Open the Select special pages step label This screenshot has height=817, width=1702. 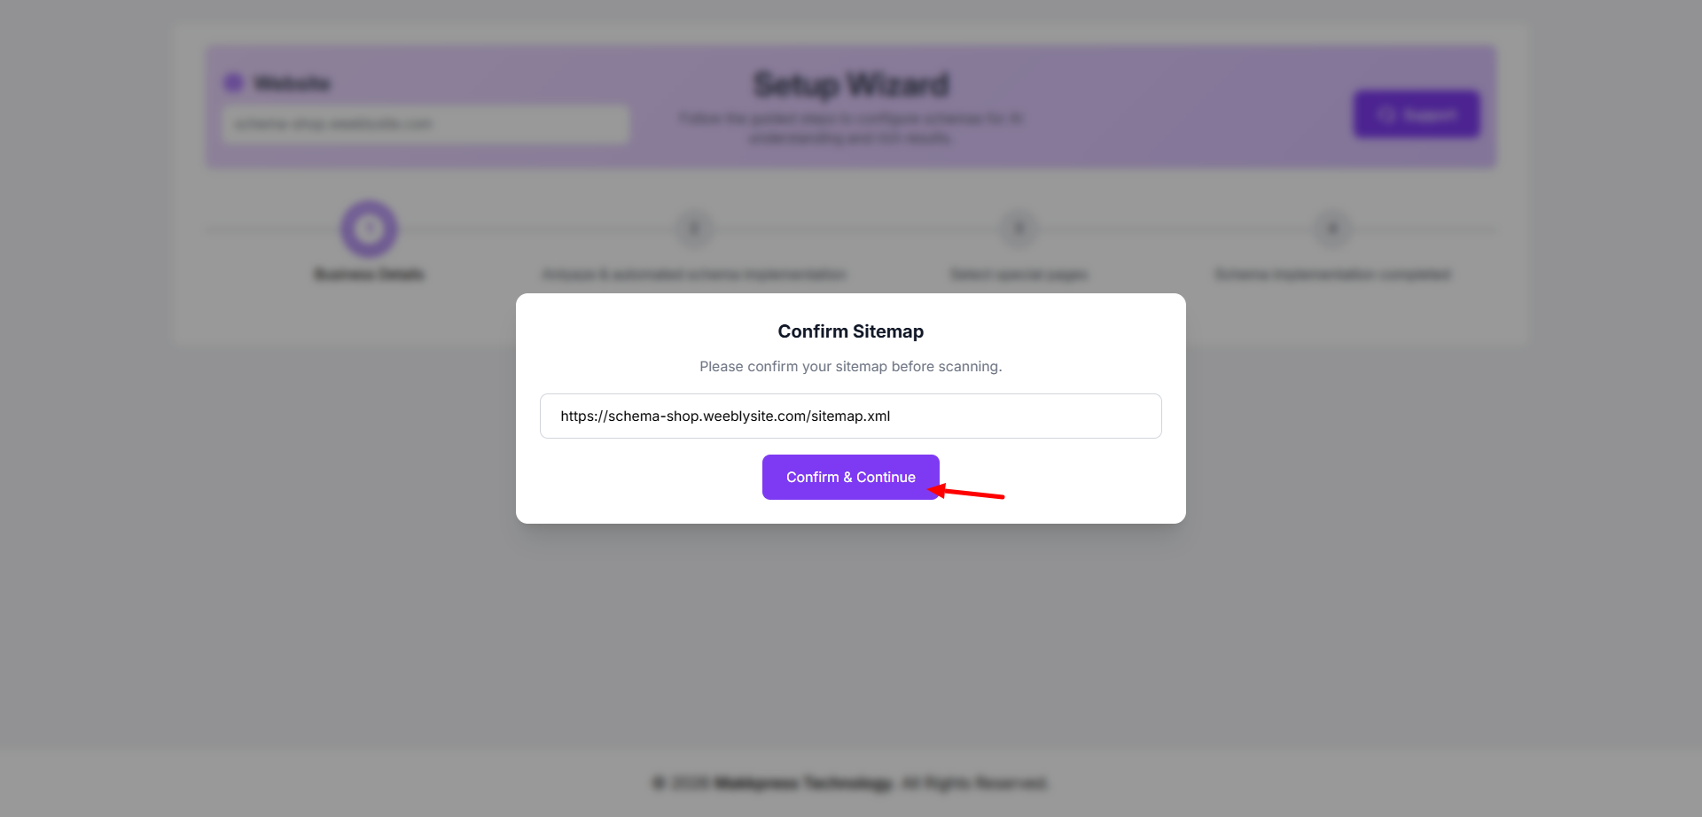(x=1019, y=275)
